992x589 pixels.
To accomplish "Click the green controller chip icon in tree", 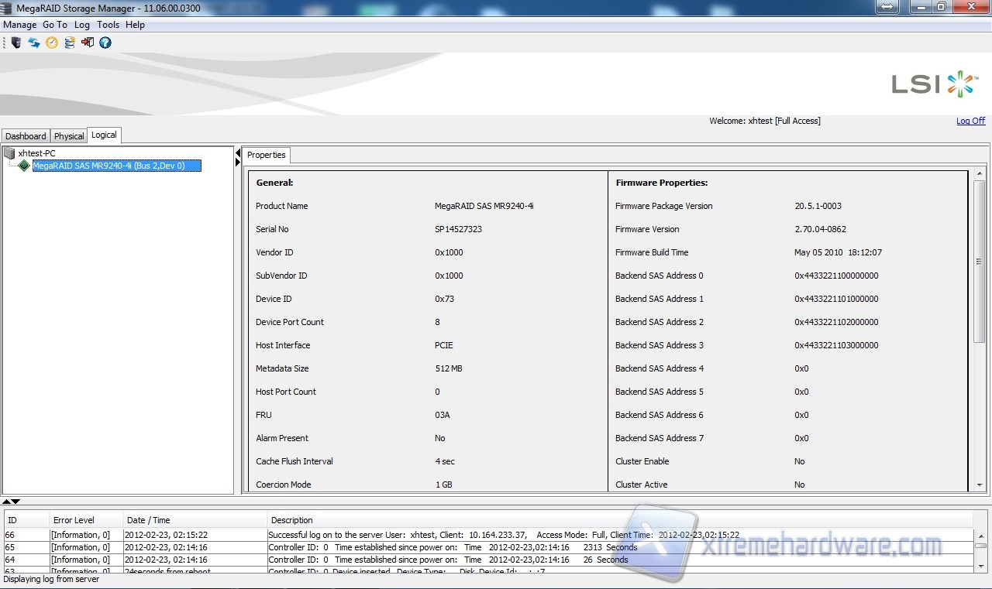I will pos(24,166).
